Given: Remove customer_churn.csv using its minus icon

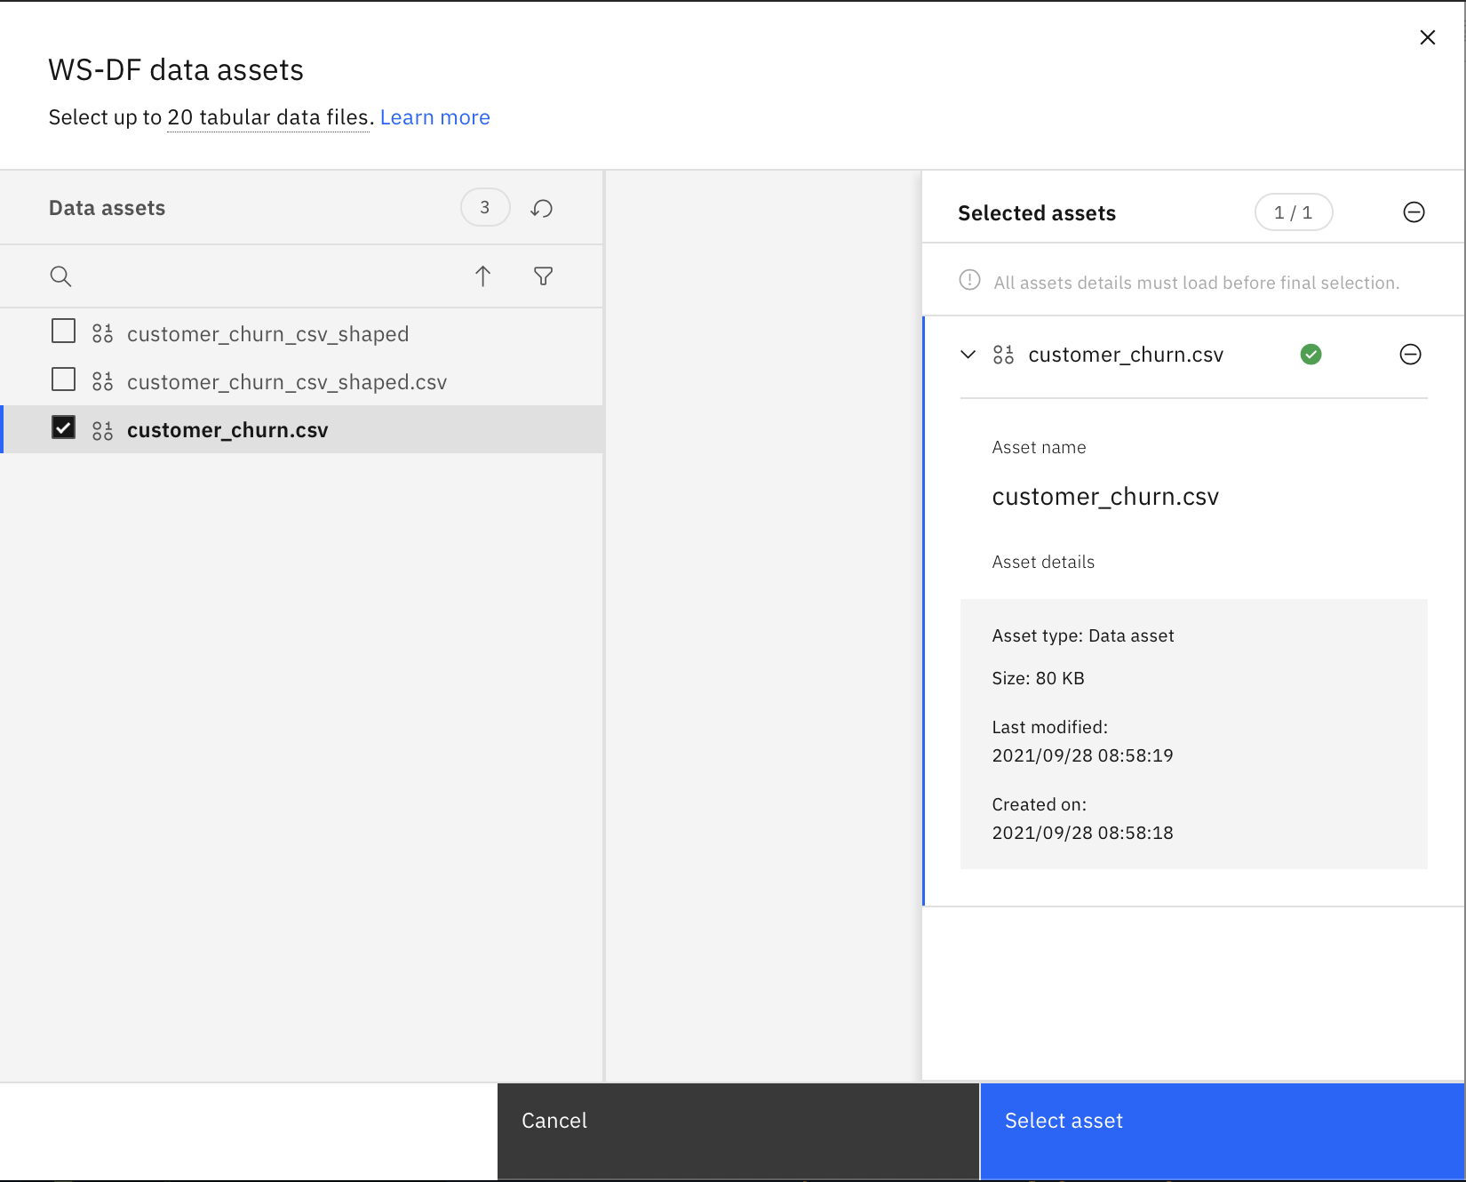Looking at the screenshot, I should 1411,355.
